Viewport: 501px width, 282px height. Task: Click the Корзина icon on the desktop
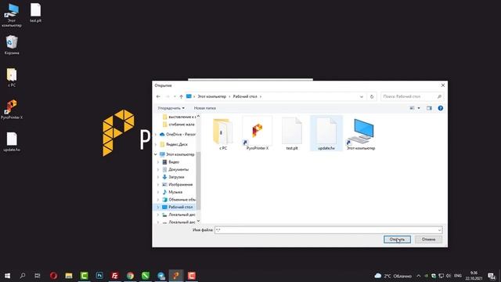12,45
